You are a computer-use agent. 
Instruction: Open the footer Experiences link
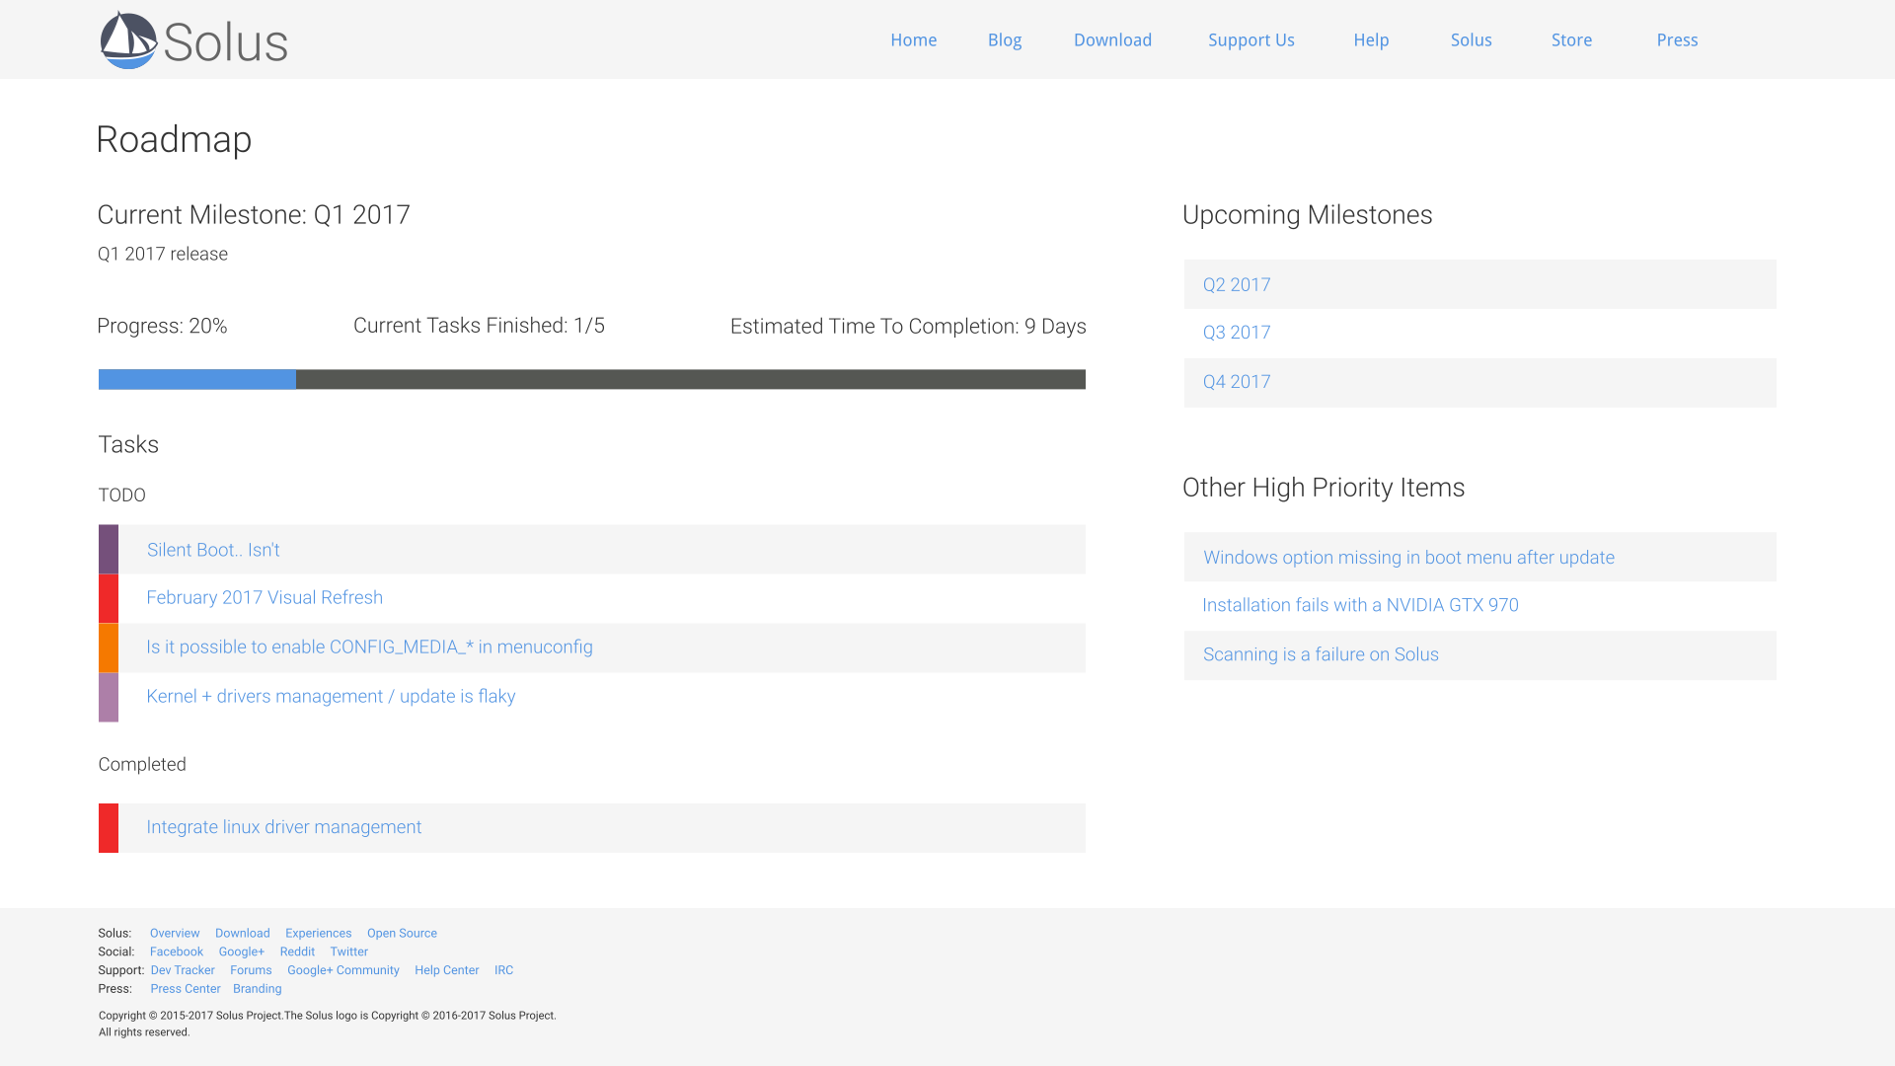click(318, 933)
